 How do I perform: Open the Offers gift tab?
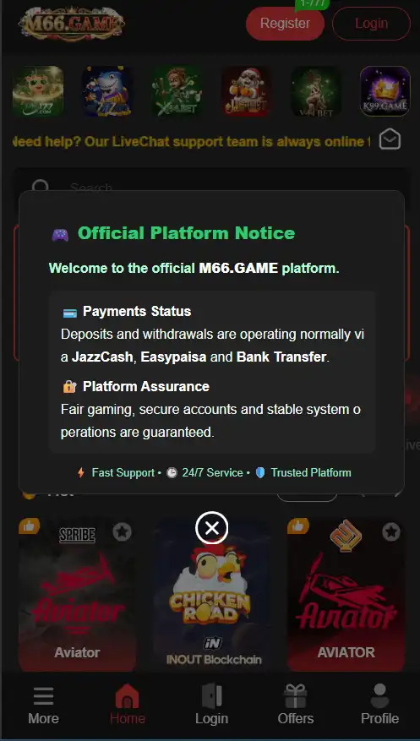[x=295, y=706]
